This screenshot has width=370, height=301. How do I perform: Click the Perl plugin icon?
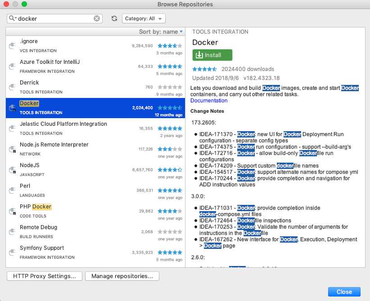pyautogui.click(x=12, y=190)
